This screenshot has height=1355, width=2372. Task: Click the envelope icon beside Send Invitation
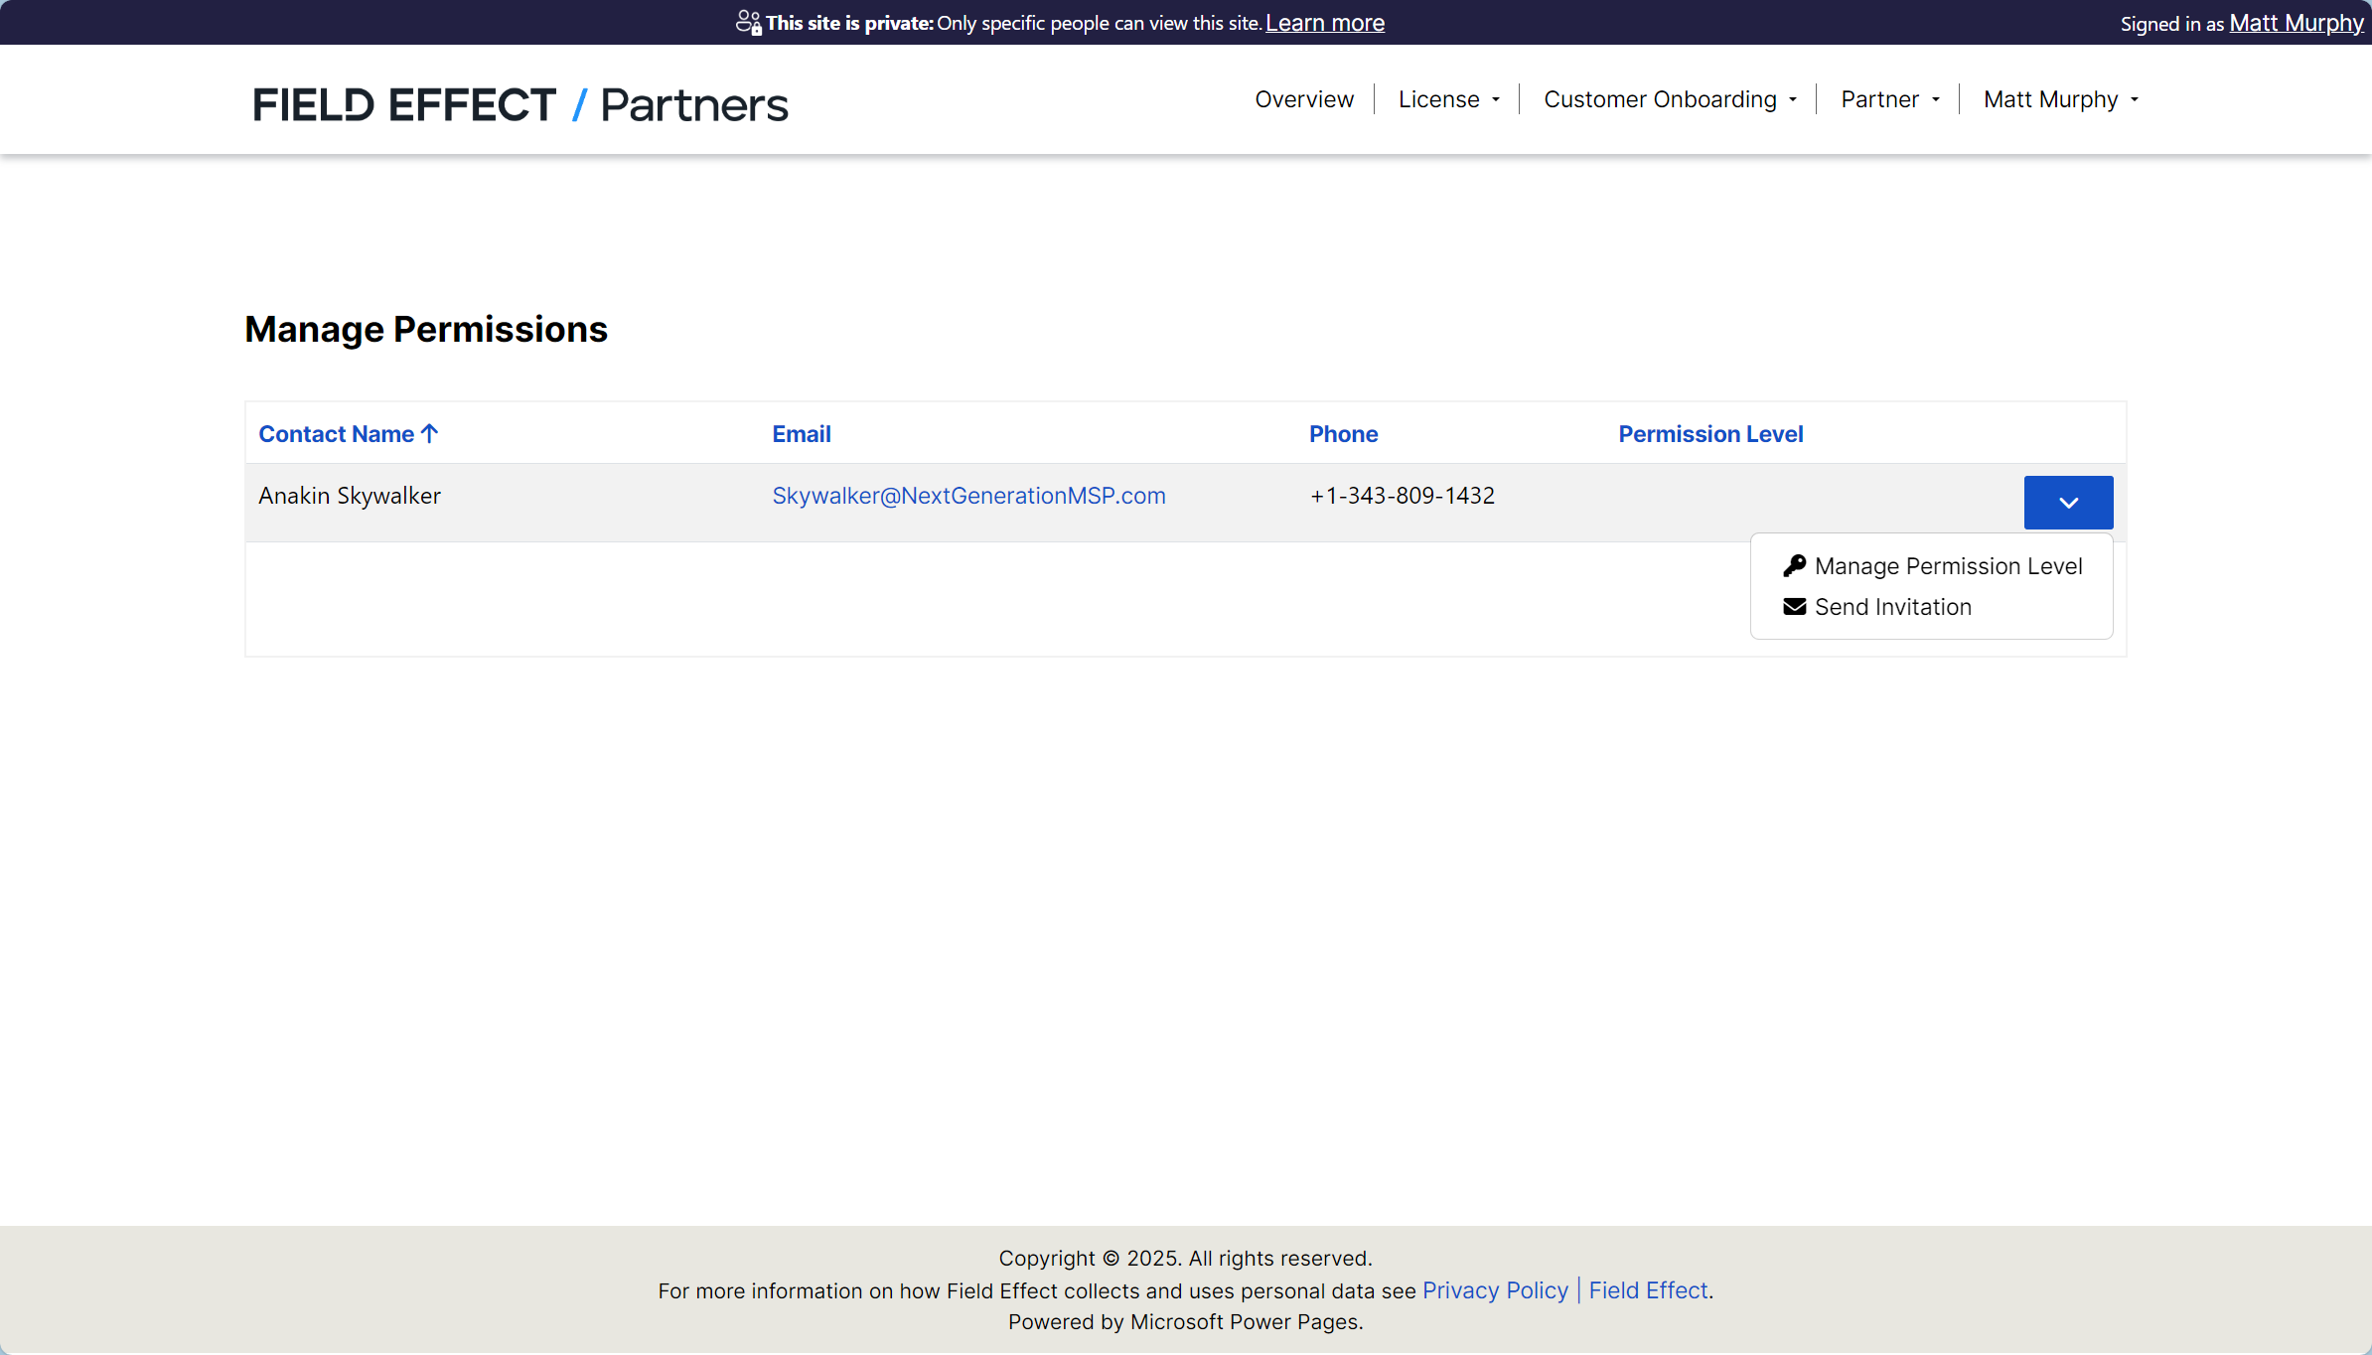[x=1794, y=607]
